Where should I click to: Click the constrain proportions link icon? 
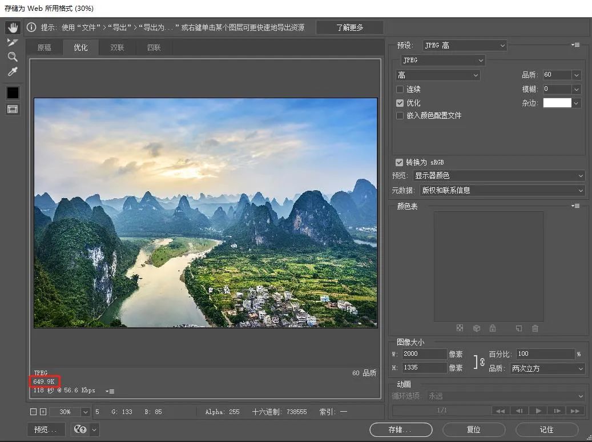click(482, 362)
